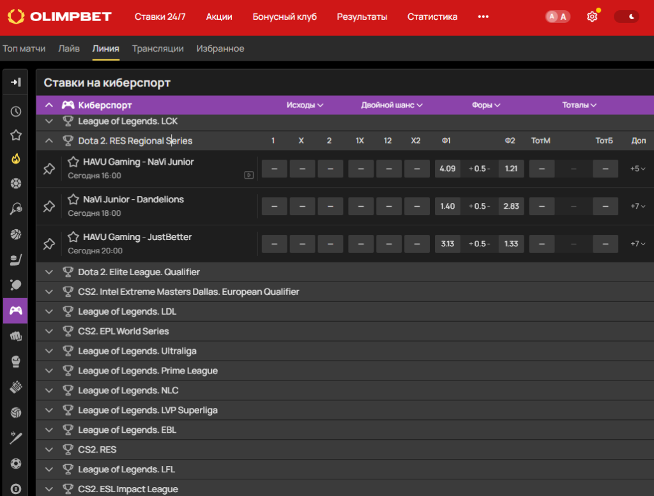Expand the sidebar with the arrow icon

pyautogui.click(x=16, y=82)
